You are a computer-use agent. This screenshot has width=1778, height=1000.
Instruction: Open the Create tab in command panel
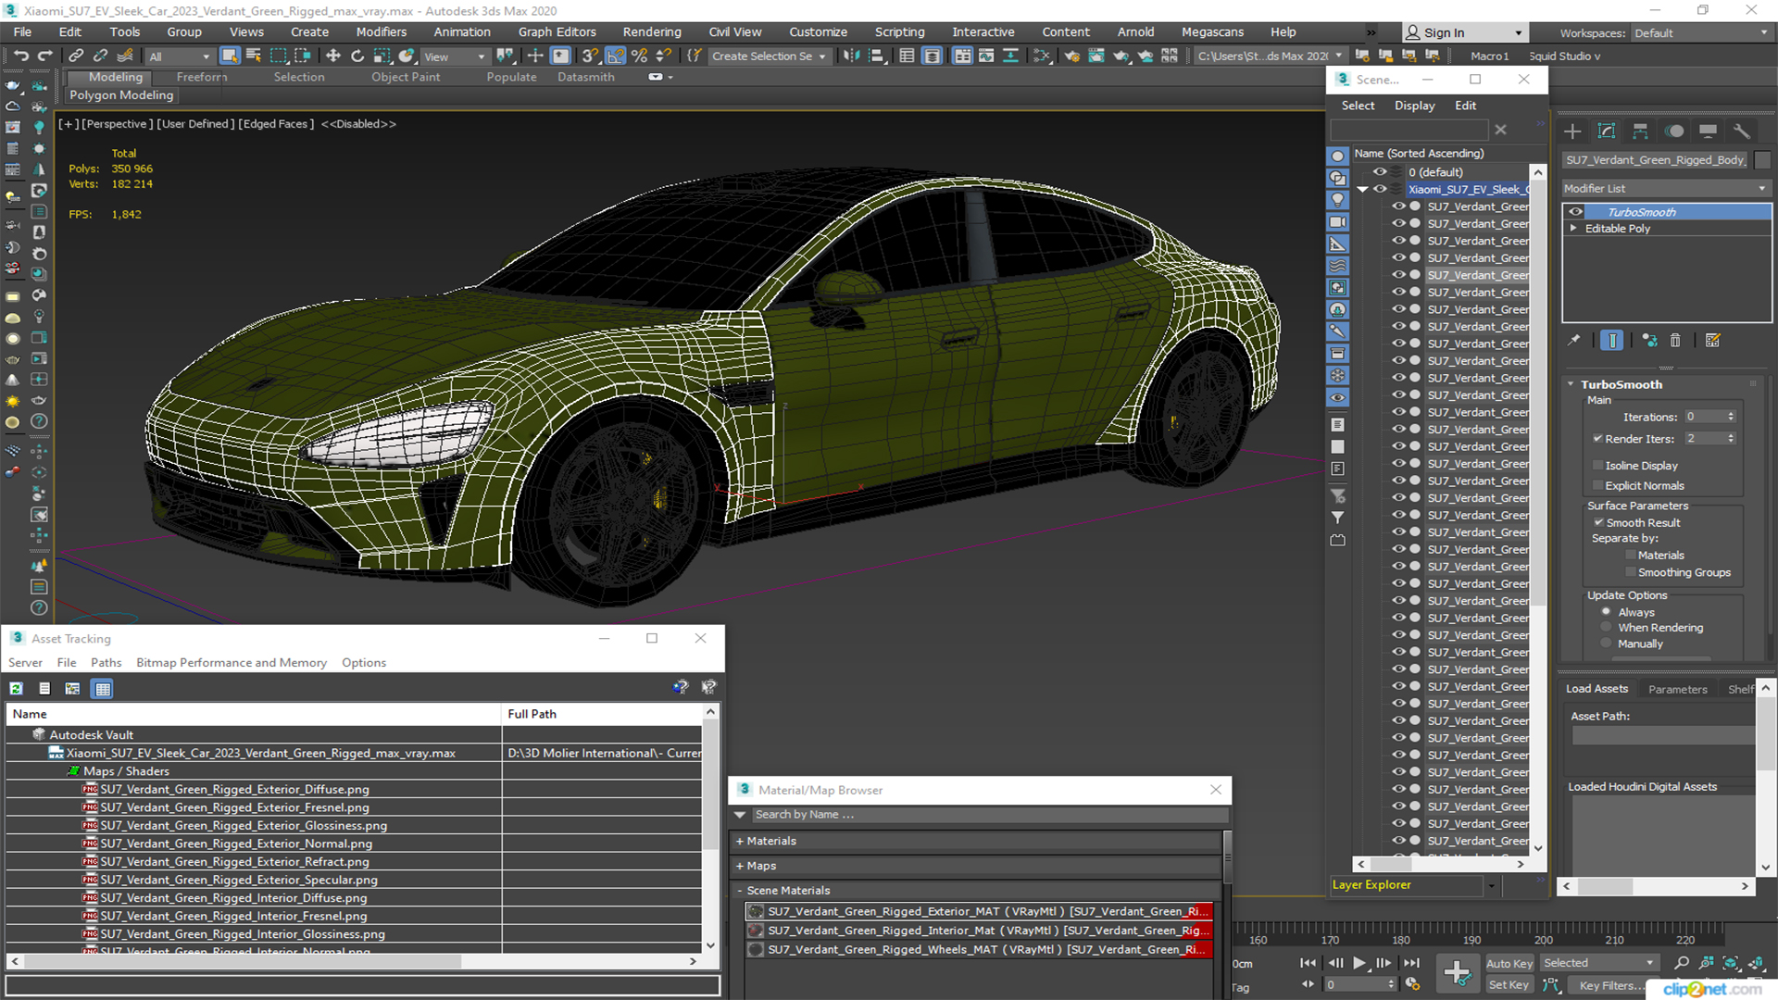tap(1572, 131)
